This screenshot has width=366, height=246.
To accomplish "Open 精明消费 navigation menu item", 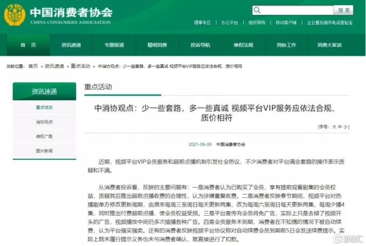I will (x=158, y=45).
